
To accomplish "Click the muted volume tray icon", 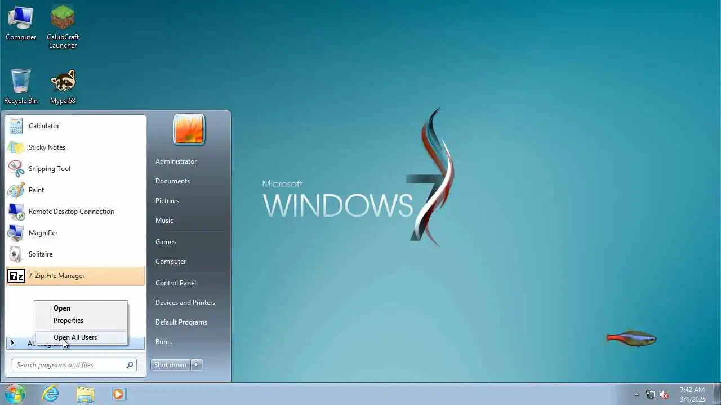I will click(664, 394).
